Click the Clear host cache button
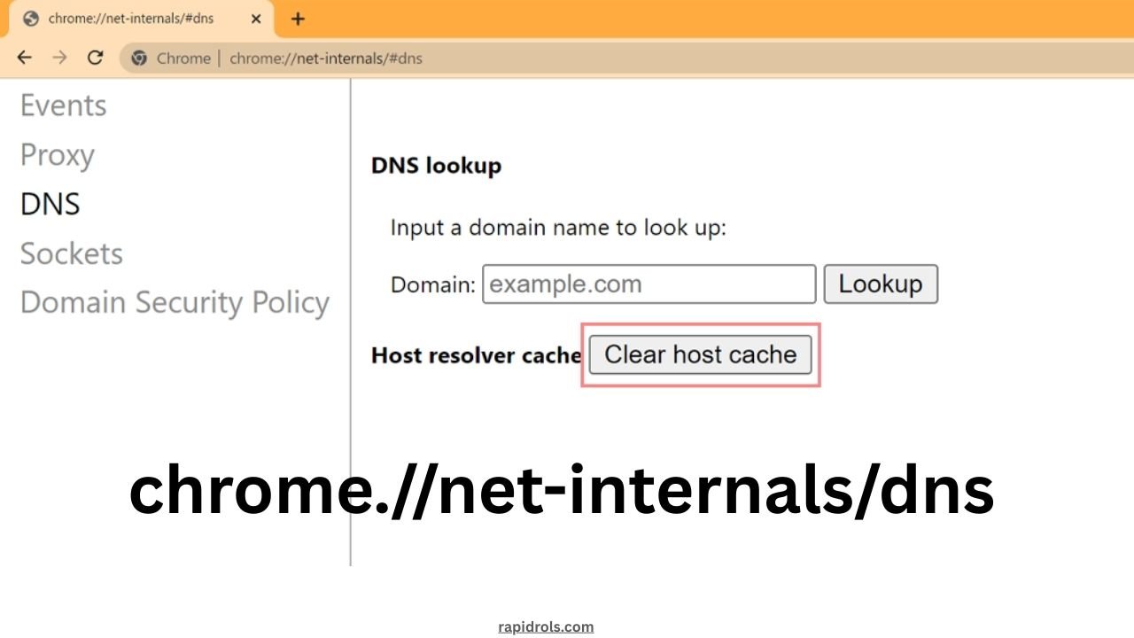The height and width of the screenshot is (638, 1134). 701,354
